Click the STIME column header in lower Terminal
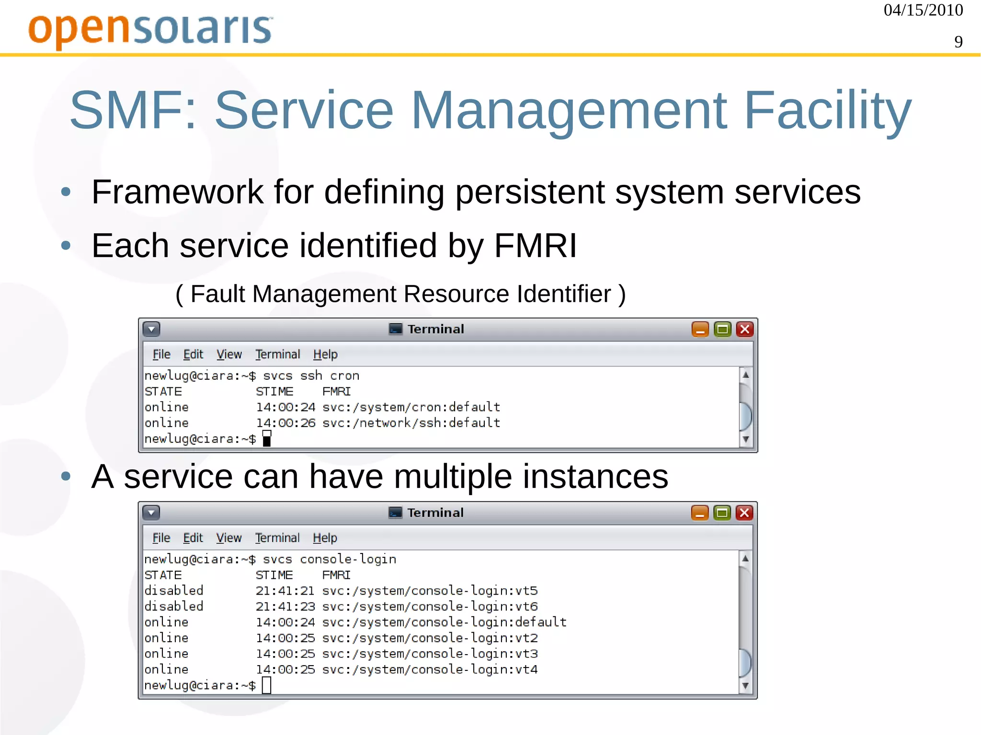This screenshot has height=735, width=981. coord(274,575)
